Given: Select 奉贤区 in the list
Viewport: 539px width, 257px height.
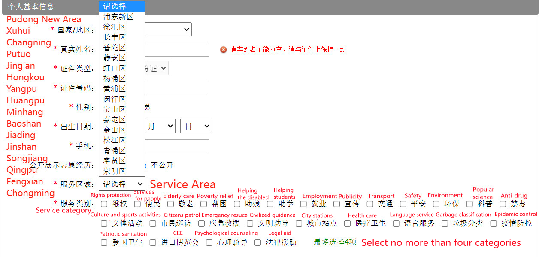Looking at the screenshot, I should (122, 161).
